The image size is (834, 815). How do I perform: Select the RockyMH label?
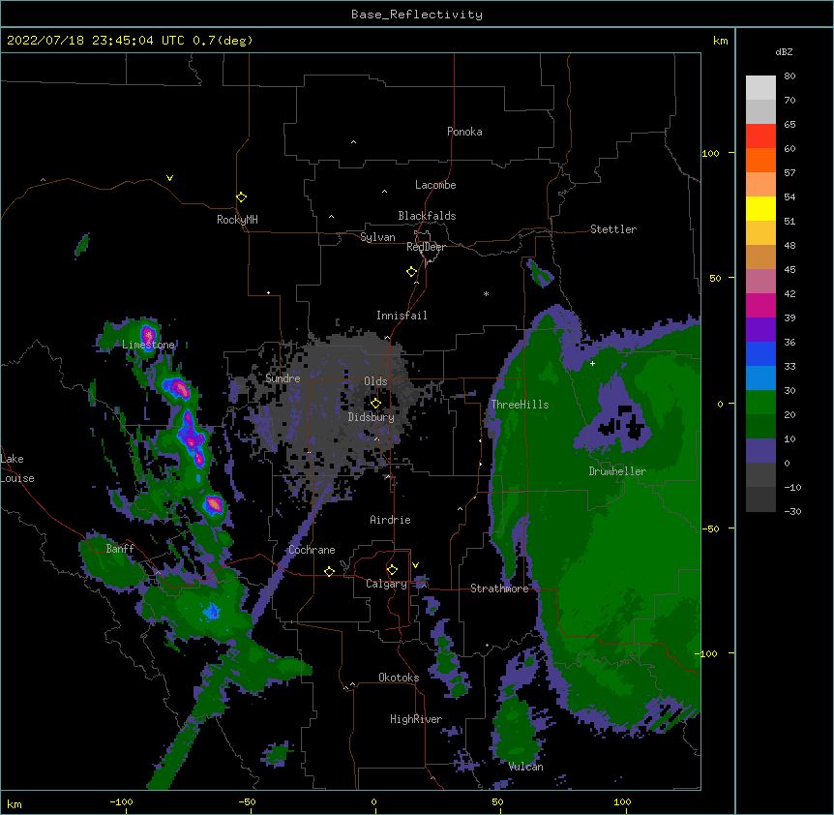pyautogui.click(x=237, y=220)
